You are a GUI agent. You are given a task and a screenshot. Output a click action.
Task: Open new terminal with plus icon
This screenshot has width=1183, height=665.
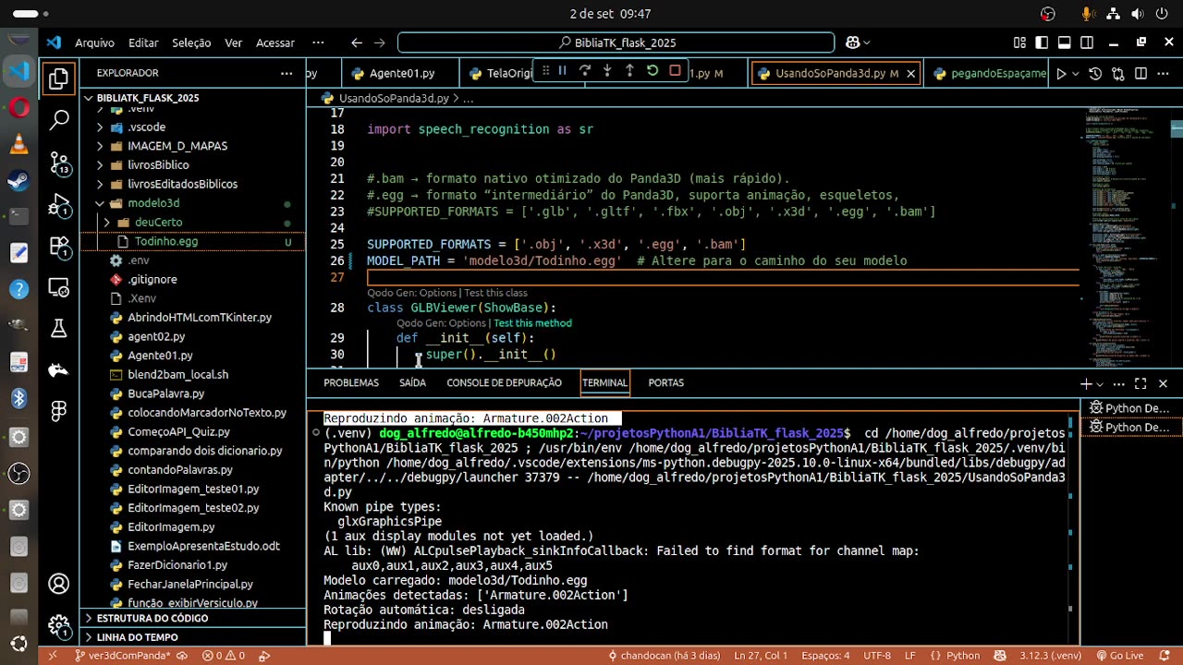pos(1086,383)
